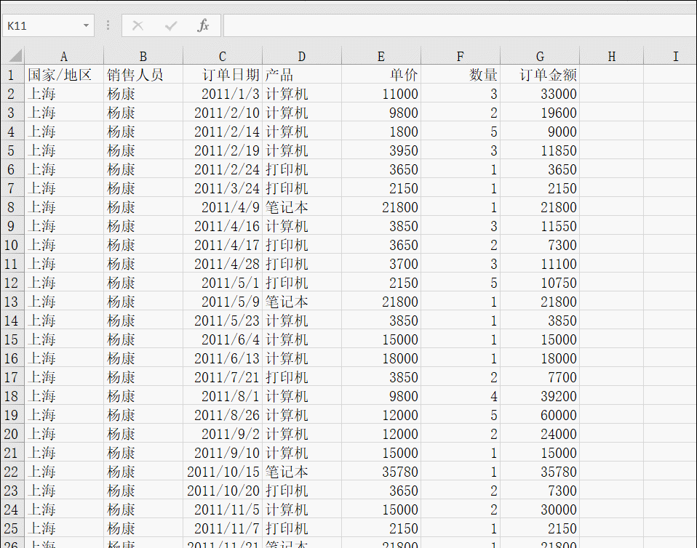The image size is (697, 548).
Task: Click the 订单金额 header cell
Action: (x=540, y=75)
